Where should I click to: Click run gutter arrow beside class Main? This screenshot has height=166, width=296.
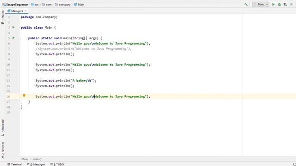(13, 27)
